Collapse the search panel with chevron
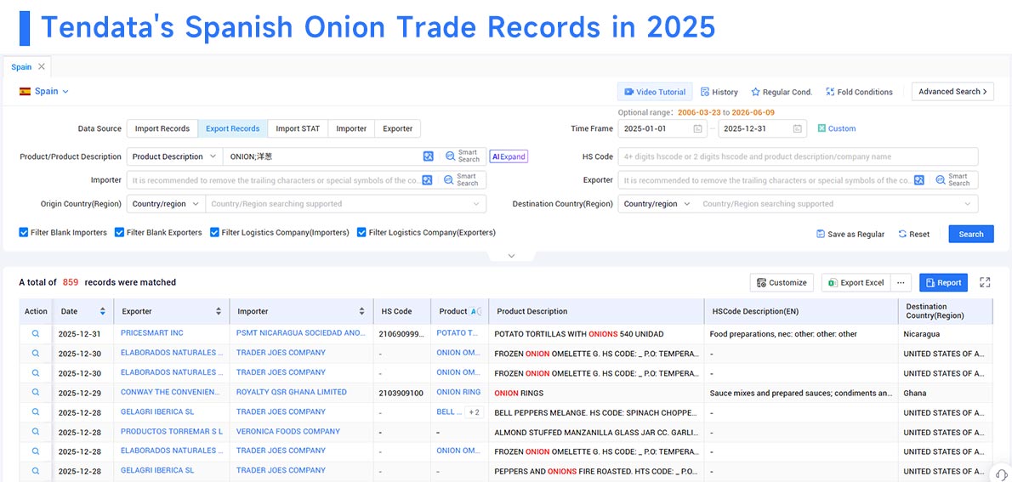1012x482 pixels. point(511,256)
